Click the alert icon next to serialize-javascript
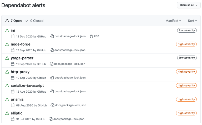 point(7,86)
